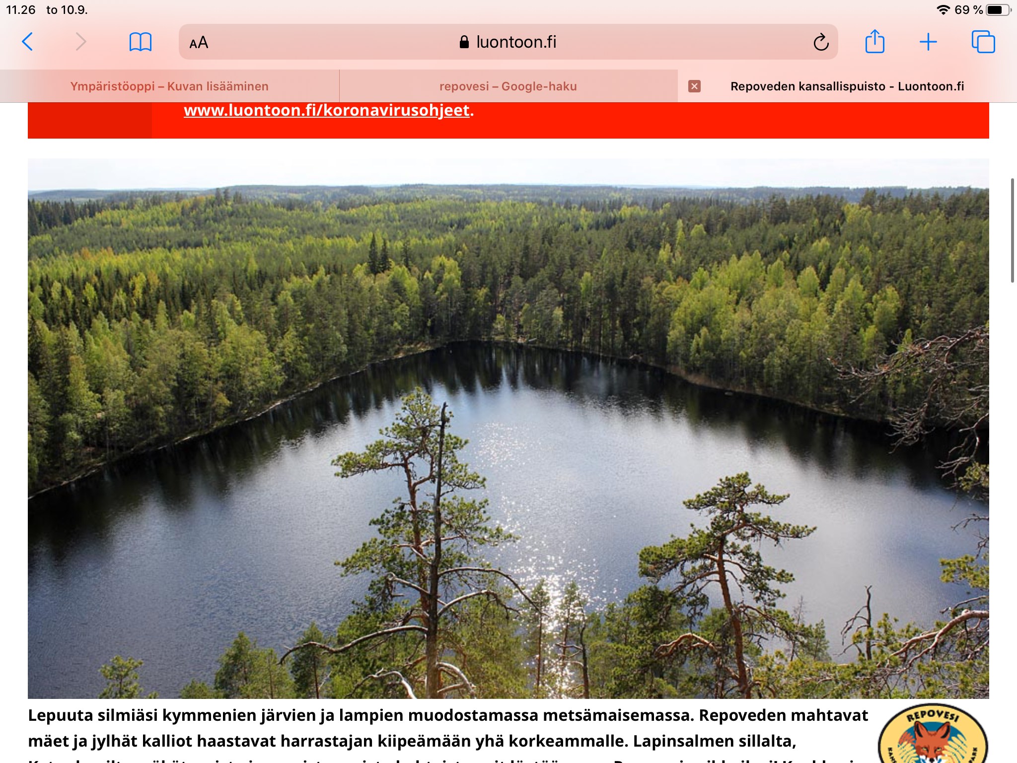
Task: Reload the page with refresh icon
Action: [821, 42]
